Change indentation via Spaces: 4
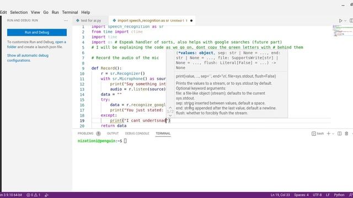 [301, 195]
